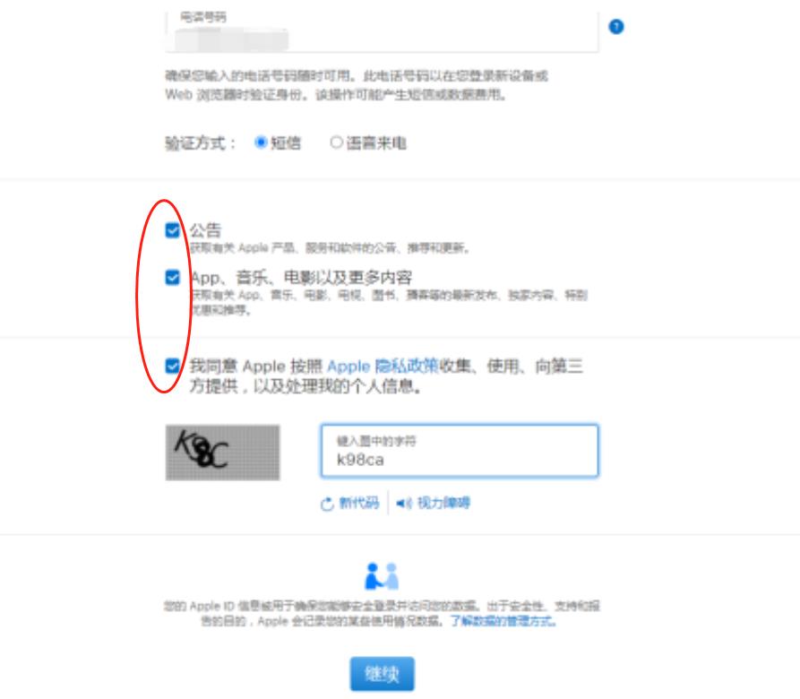This screenshot has width=800, height=699.
Task: Click the 新代码 link text
Action: point(359,503)
